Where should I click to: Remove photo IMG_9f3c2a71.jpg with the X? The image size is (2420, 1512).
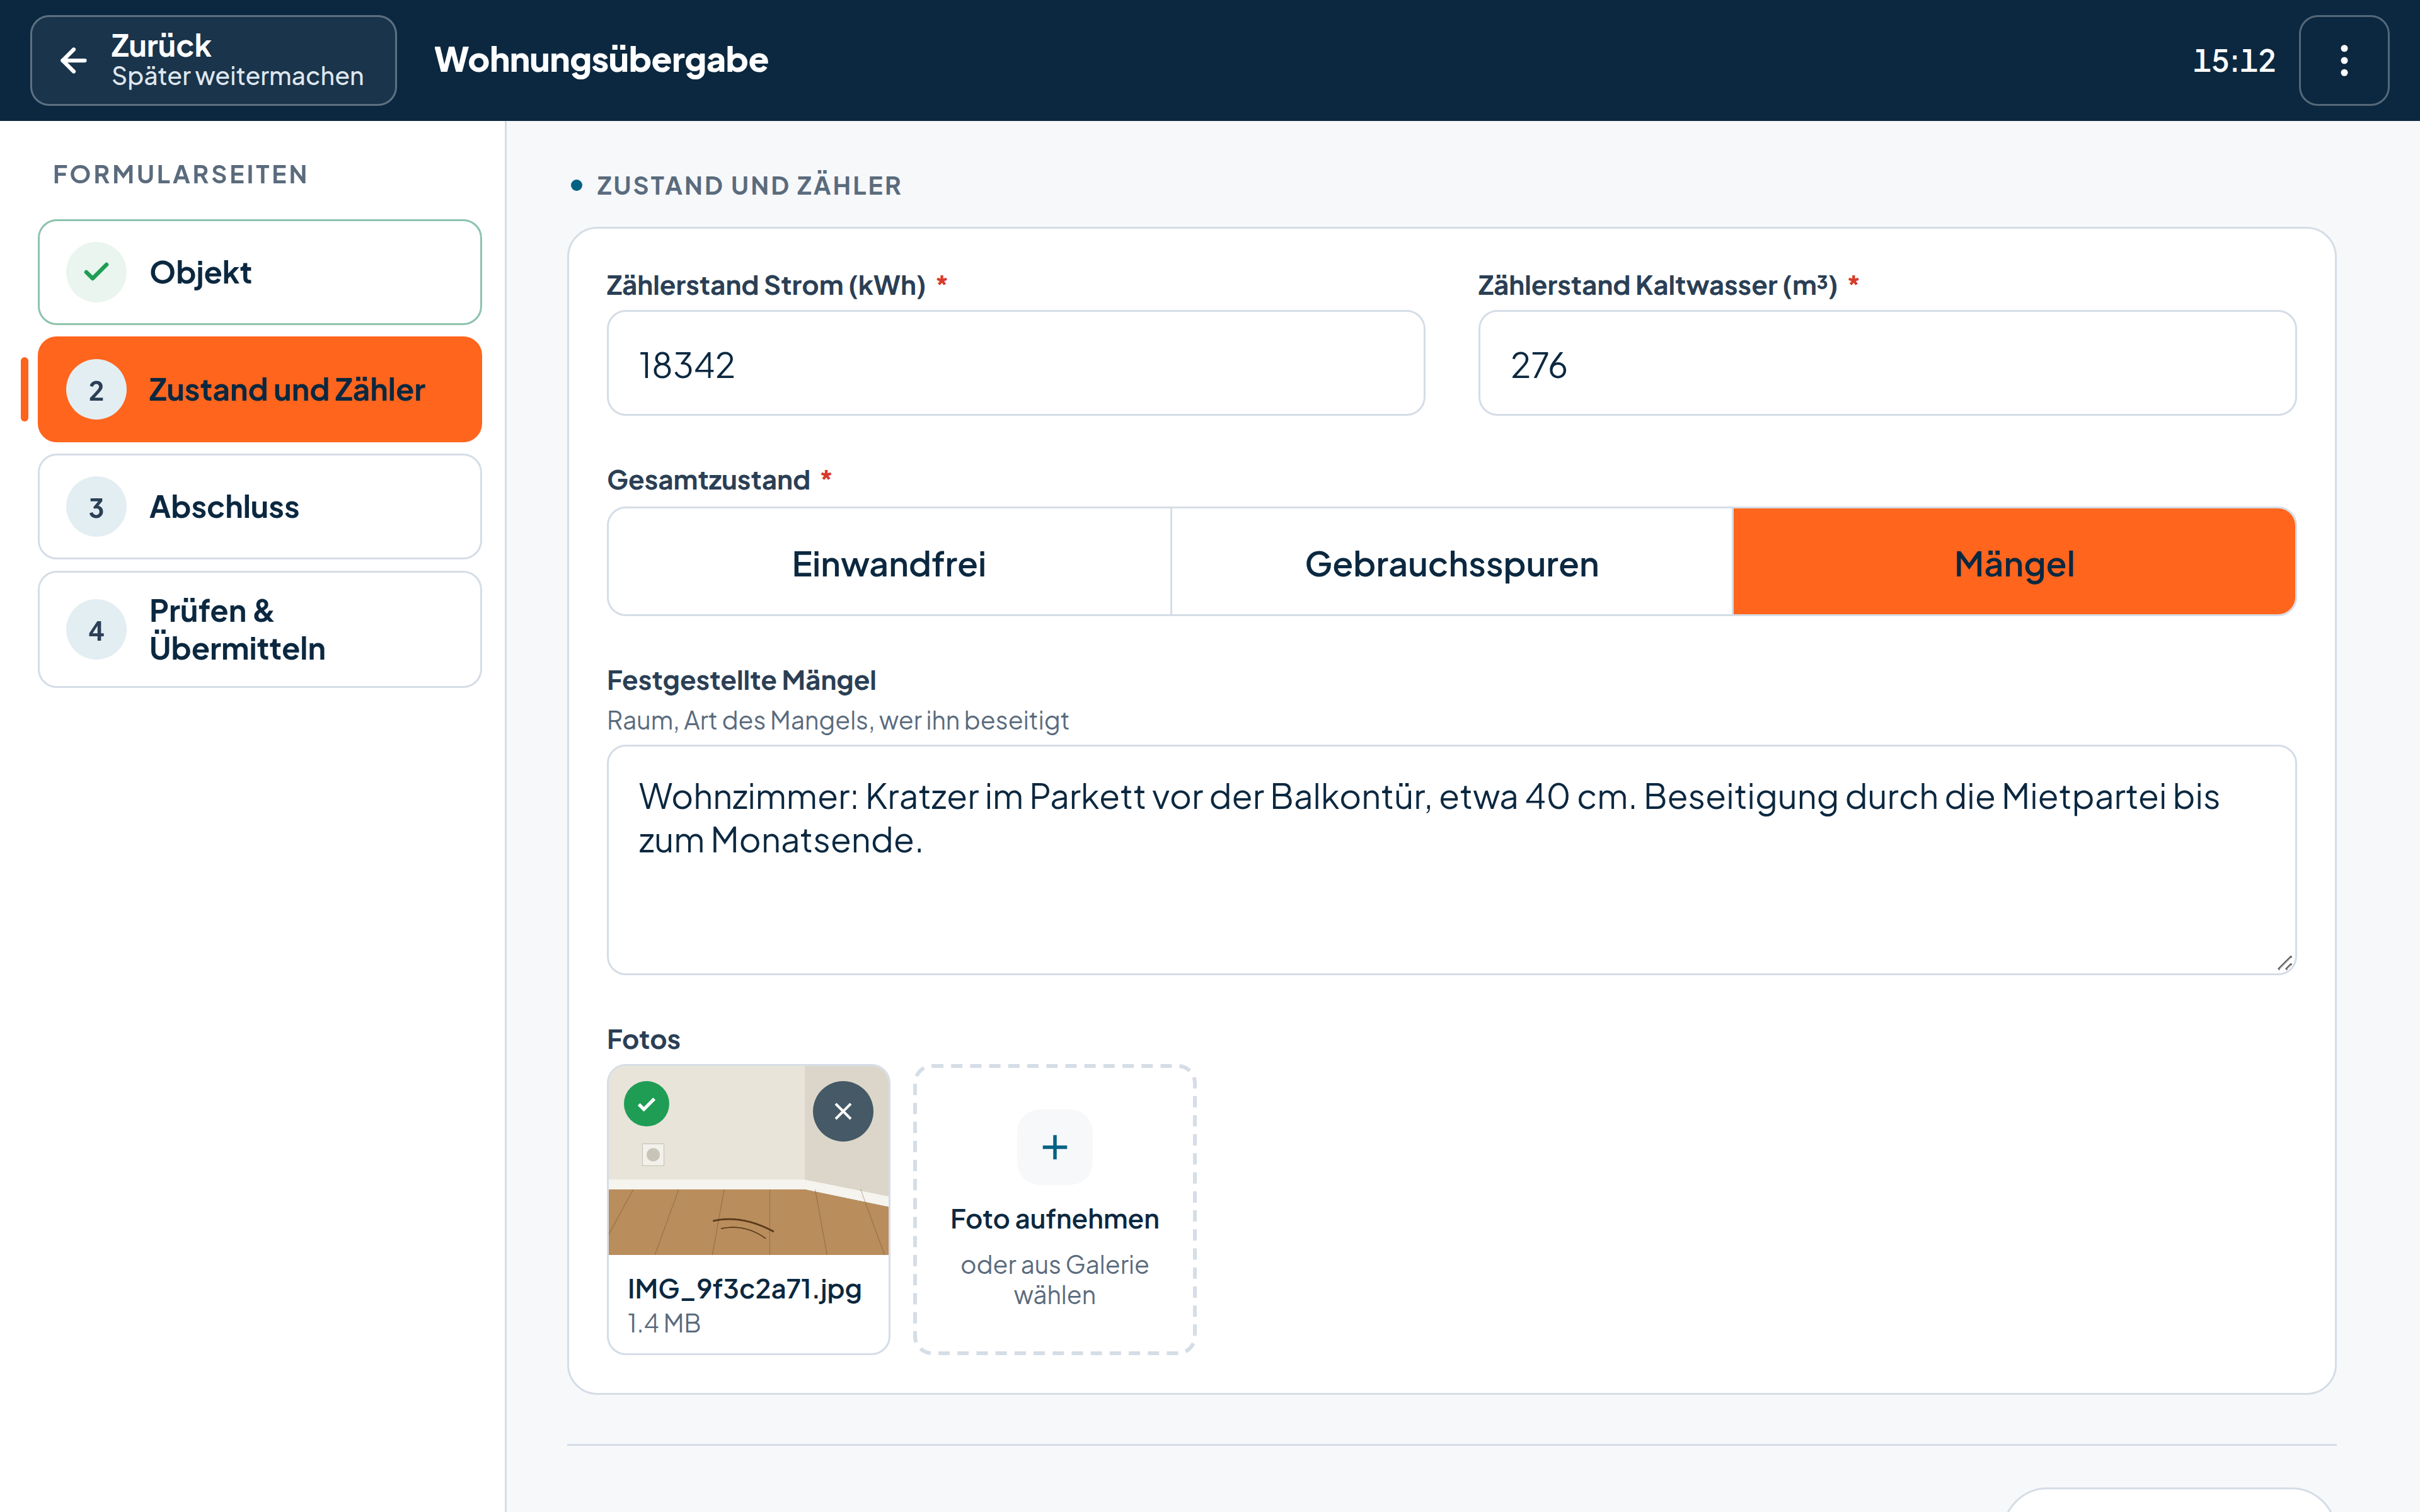843,1111
